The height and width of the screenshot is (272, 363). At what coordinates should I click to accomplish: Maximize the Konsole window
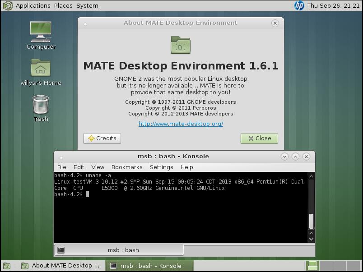pos(295,157)
